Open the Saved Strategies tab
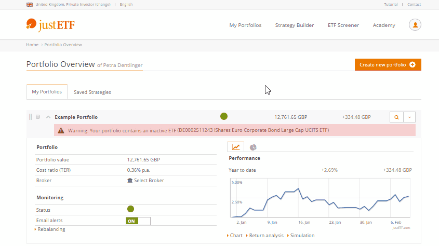 point(92,92)
